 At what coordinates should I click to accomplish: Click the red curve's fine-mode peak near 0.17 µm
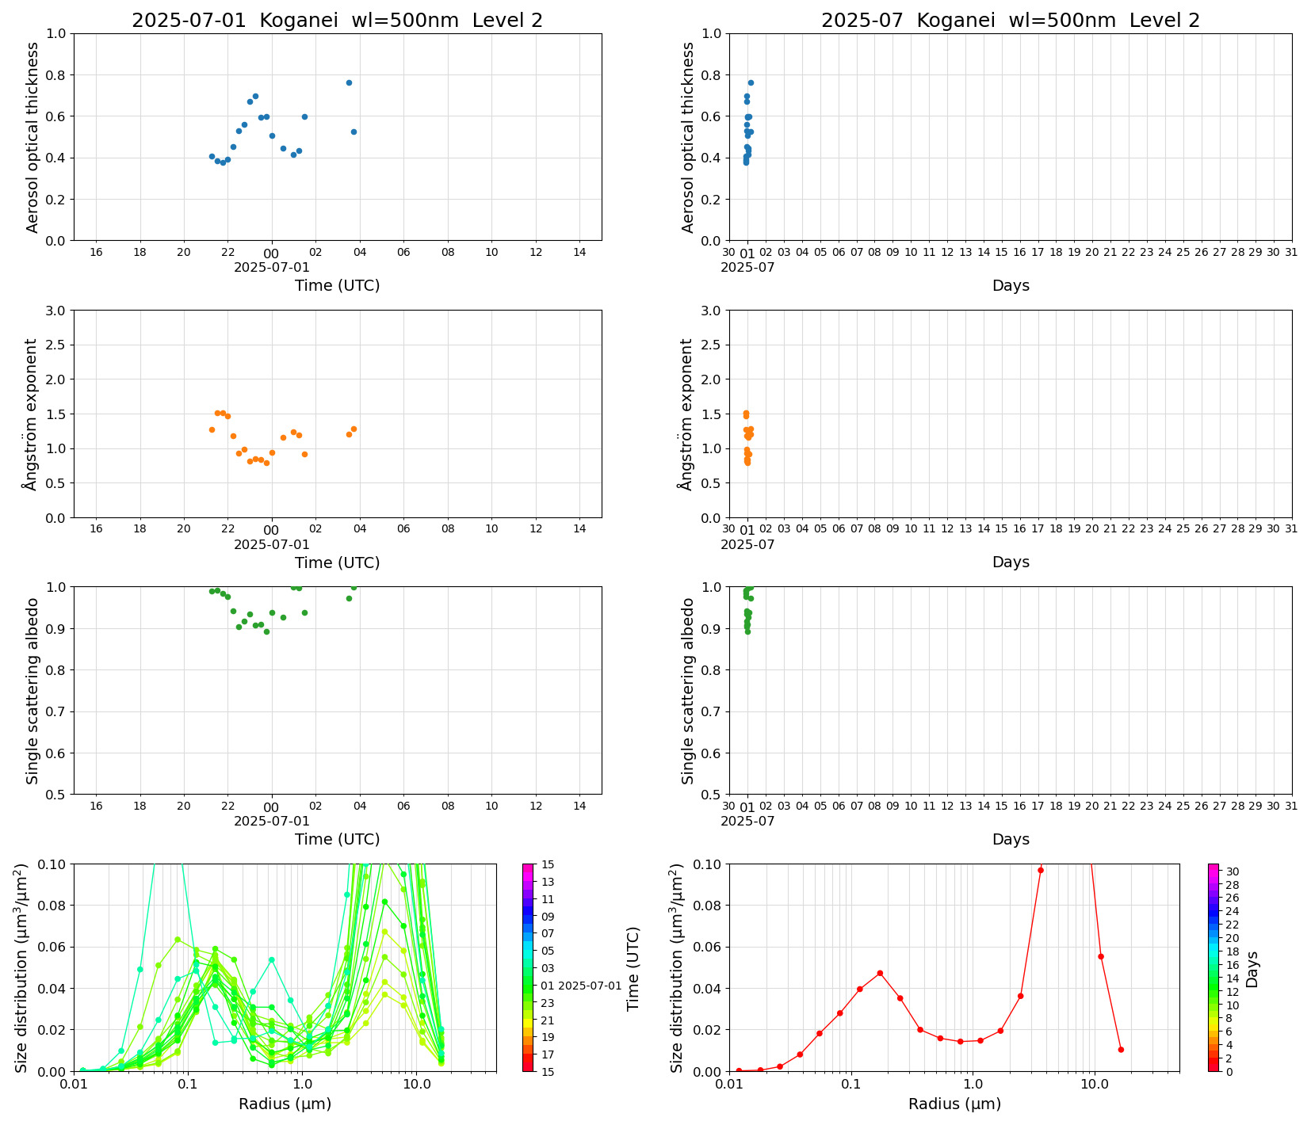(x=880, y=973)
